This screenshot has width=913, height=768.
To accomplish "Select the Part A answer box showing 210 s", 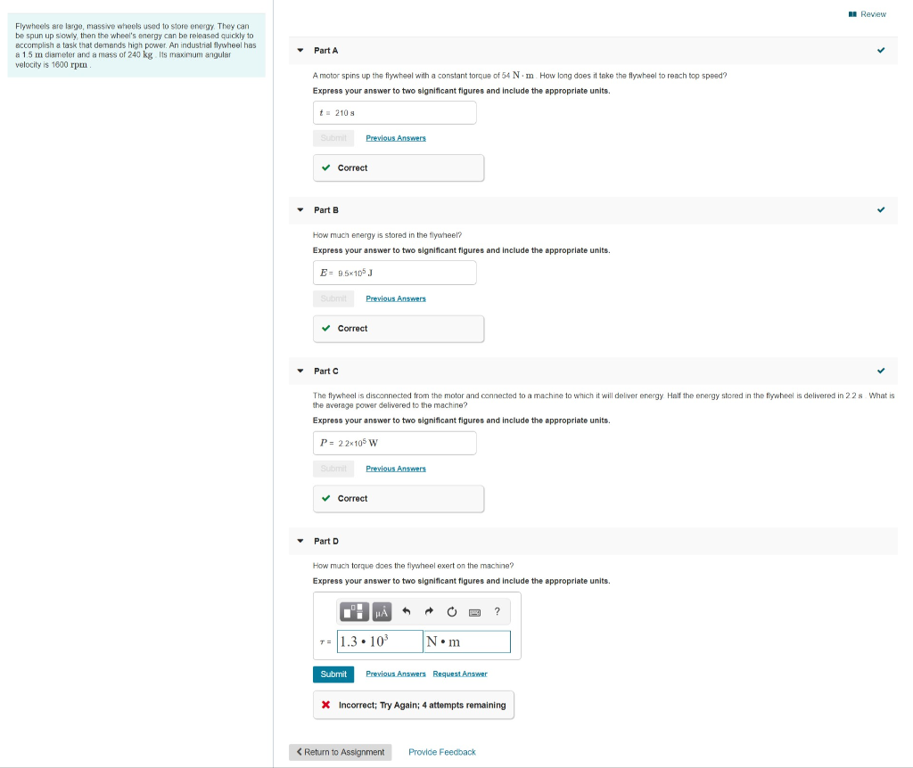I will tap(395, 113).
